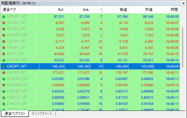This screenshot has width=187, height=118.
Task: Select the EURCHF_MT symbol name
Action: pos(17,104)
